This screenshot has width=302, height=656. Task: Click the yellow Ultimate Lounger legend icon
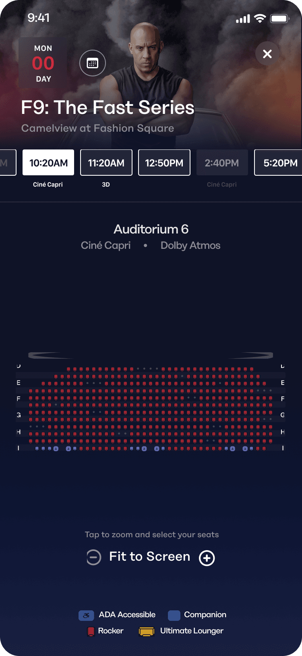[147, 631]
